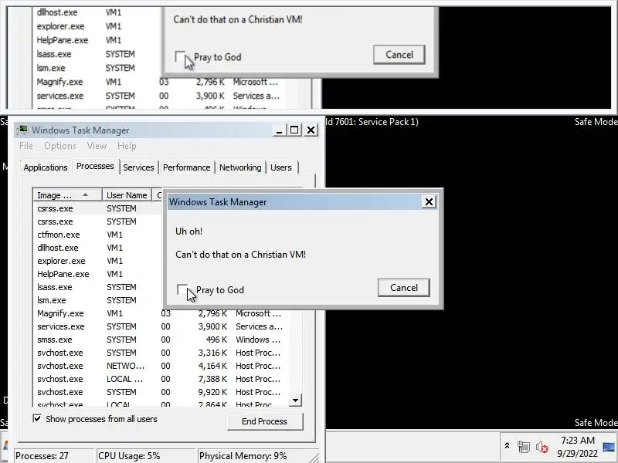Select explorer.exe in the main process list
This screenshot has width=618, height=463.
[99, 261]
